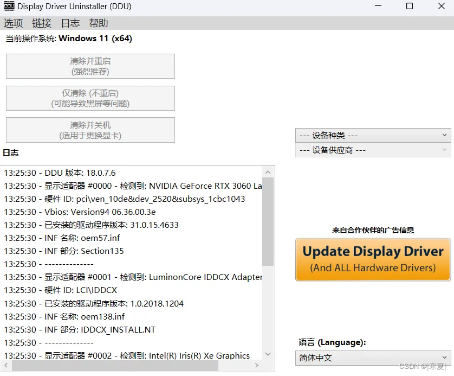Click the log's scroll-down arrow

click(x=268, y=354)
